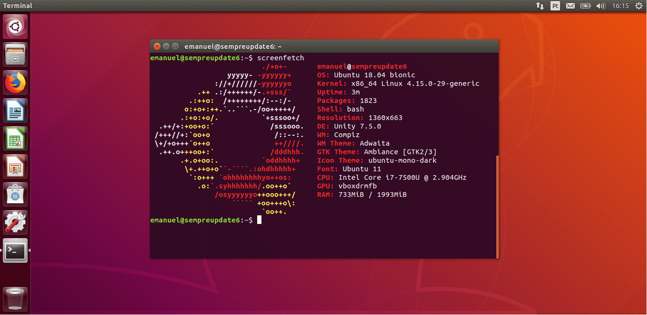This screenshot has height=315, width=647.
Task: Click the 'DE: Unity 7.5.0' line
Action: [349, 126]
